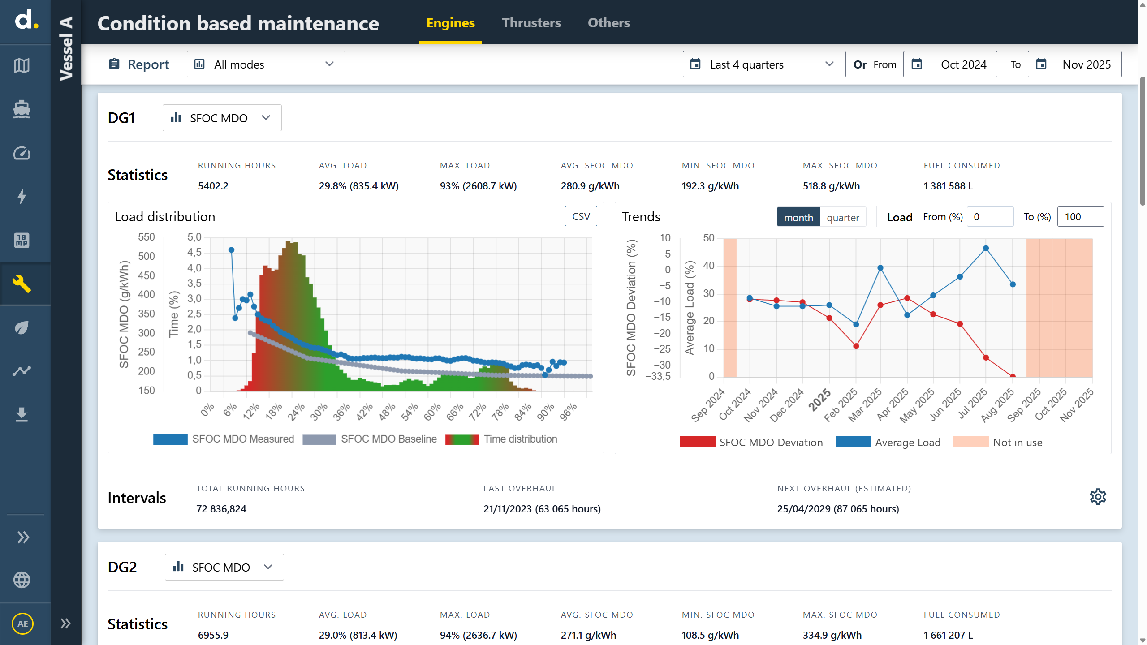Expand sidebar with double chevron icon
Viewport: 1147px width, 645px height.
(x=23, y=537)
